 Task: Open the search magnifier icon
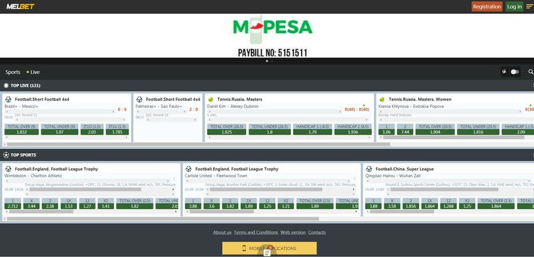pyautogui.click(x=531, y=72)
